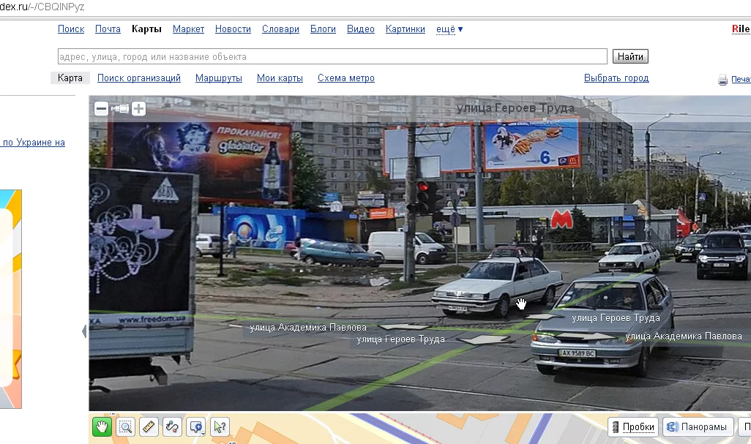Screen dimensions: 751x444
Task: Toggle the Пробки traffic button
Action: point(633,426)
